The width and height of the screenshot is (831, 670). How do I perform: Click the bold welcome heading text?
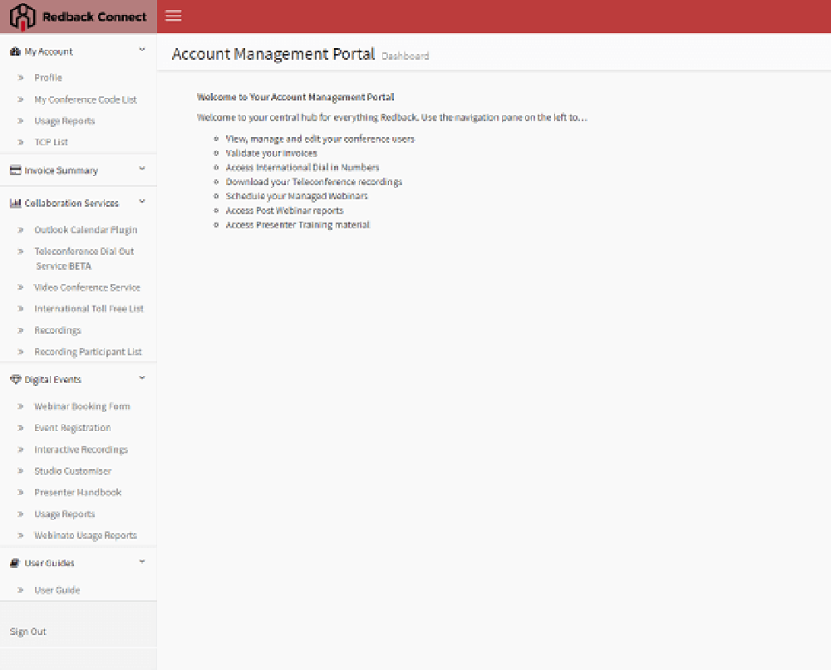295,97
